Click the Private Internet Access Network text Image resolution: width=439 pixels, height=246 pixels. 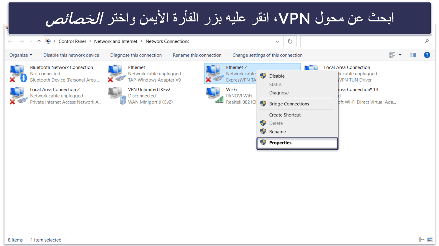click(x=66, y=102)
